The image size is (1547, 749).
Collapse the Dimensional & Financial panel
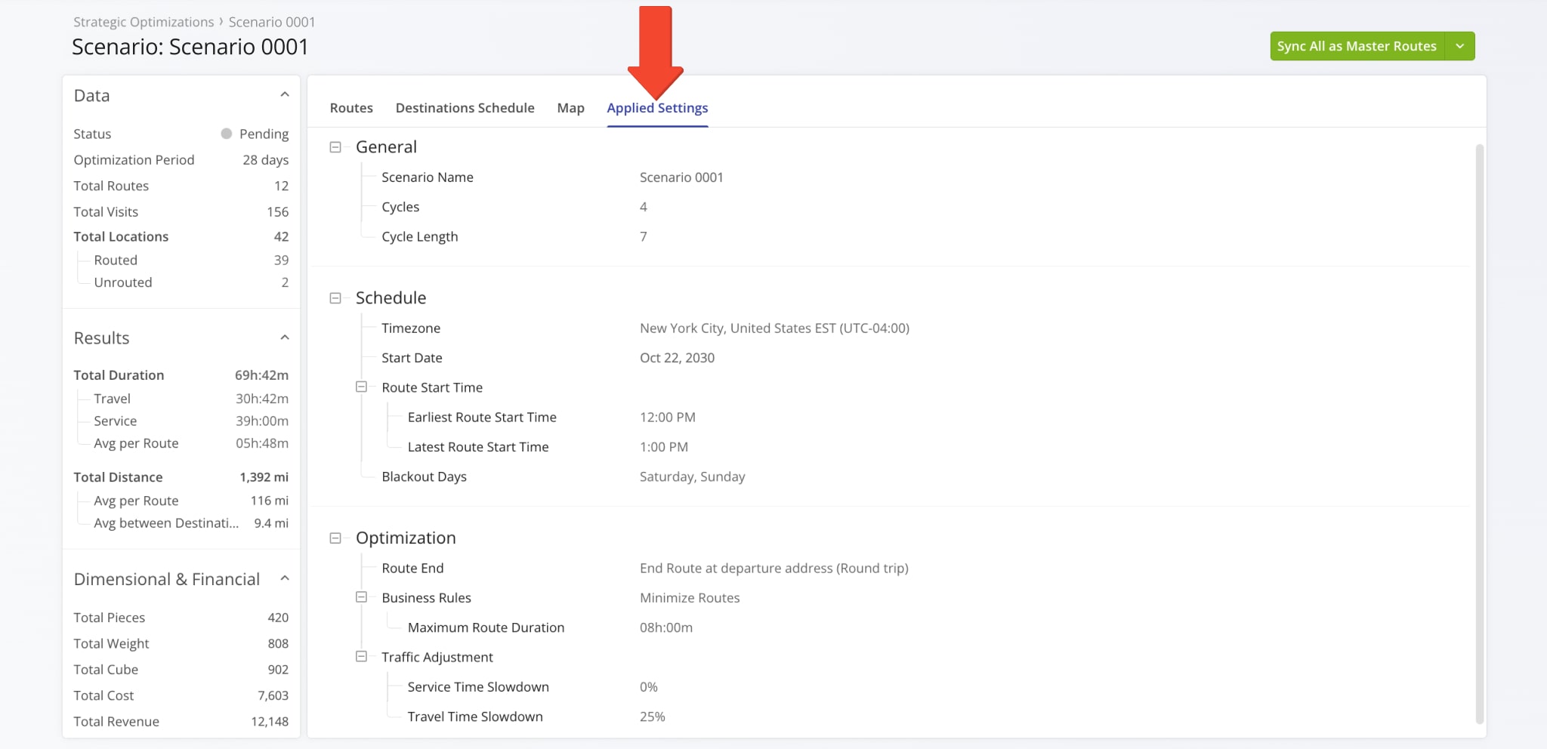[285, 578]
